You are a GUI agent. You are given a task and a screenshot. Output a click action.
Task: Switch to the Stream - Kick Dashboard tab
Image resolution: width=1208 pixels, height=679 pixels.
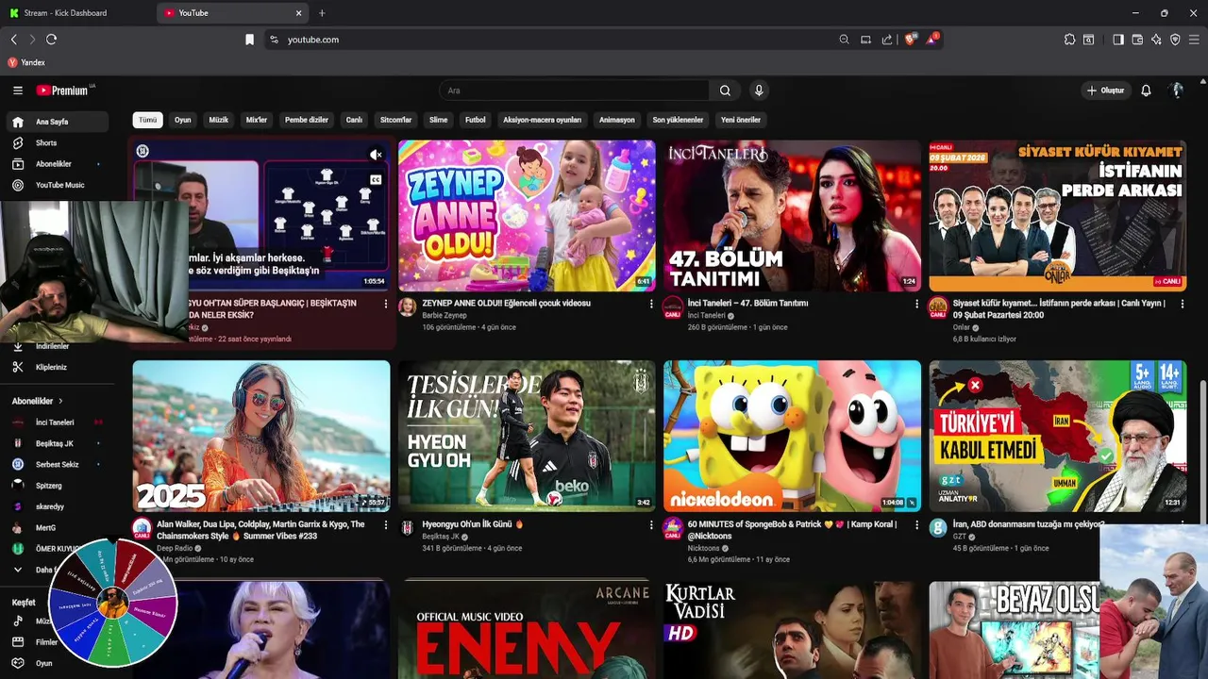coord(75,13)
